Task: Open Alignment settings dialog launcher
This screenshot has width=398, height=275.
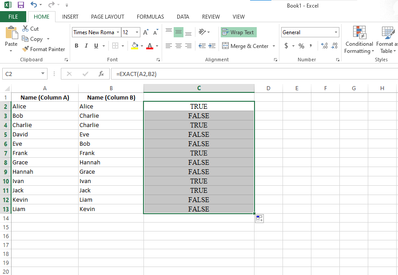Action: (x=275, y=60)
